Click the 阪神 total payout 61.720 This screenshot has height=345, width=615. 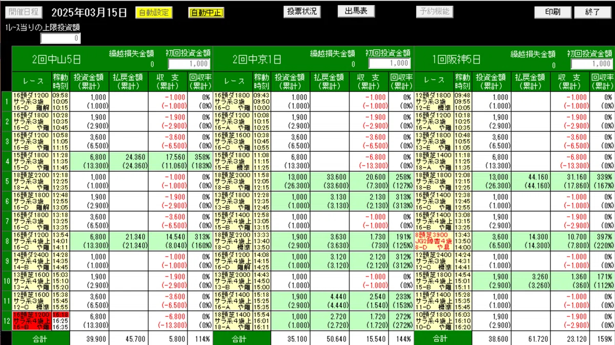531,338
